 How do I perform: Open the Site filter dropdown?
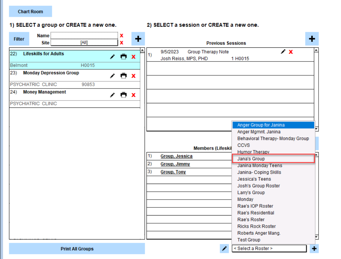(x=84, y=43)
